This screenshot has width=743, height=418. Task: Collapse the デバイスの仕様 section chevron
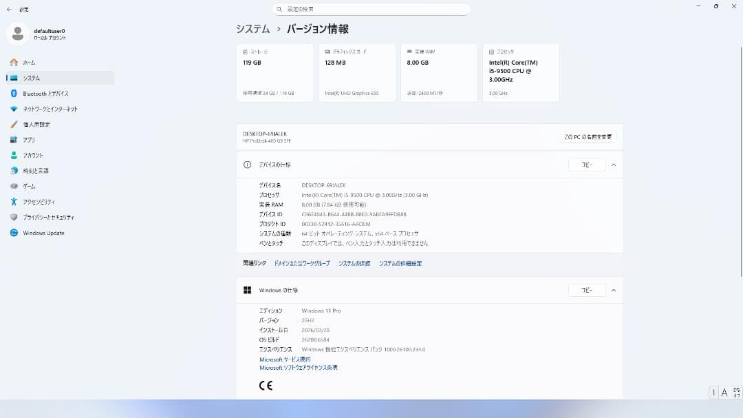pyautogui.click(x=614, y=165)
